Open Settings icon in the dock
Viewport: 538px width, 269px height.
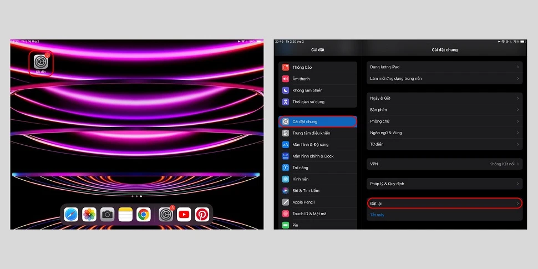166,215
